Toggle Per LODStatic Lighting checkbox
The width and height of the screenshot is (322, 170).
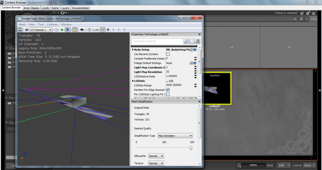[168, 94]
